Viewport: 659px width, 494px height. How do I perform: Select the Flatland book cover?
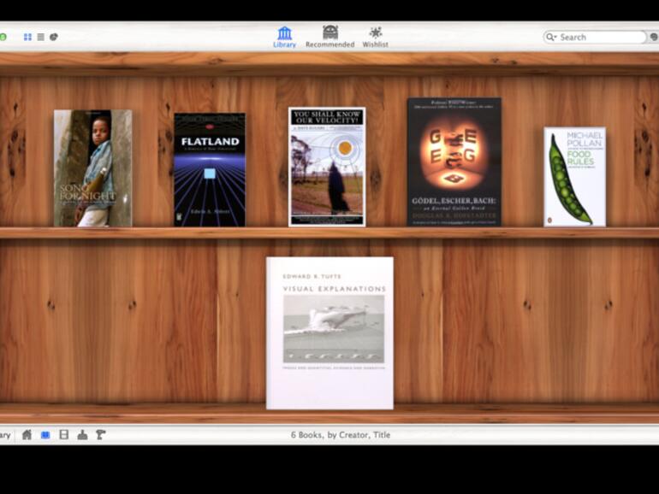point(209,169)
